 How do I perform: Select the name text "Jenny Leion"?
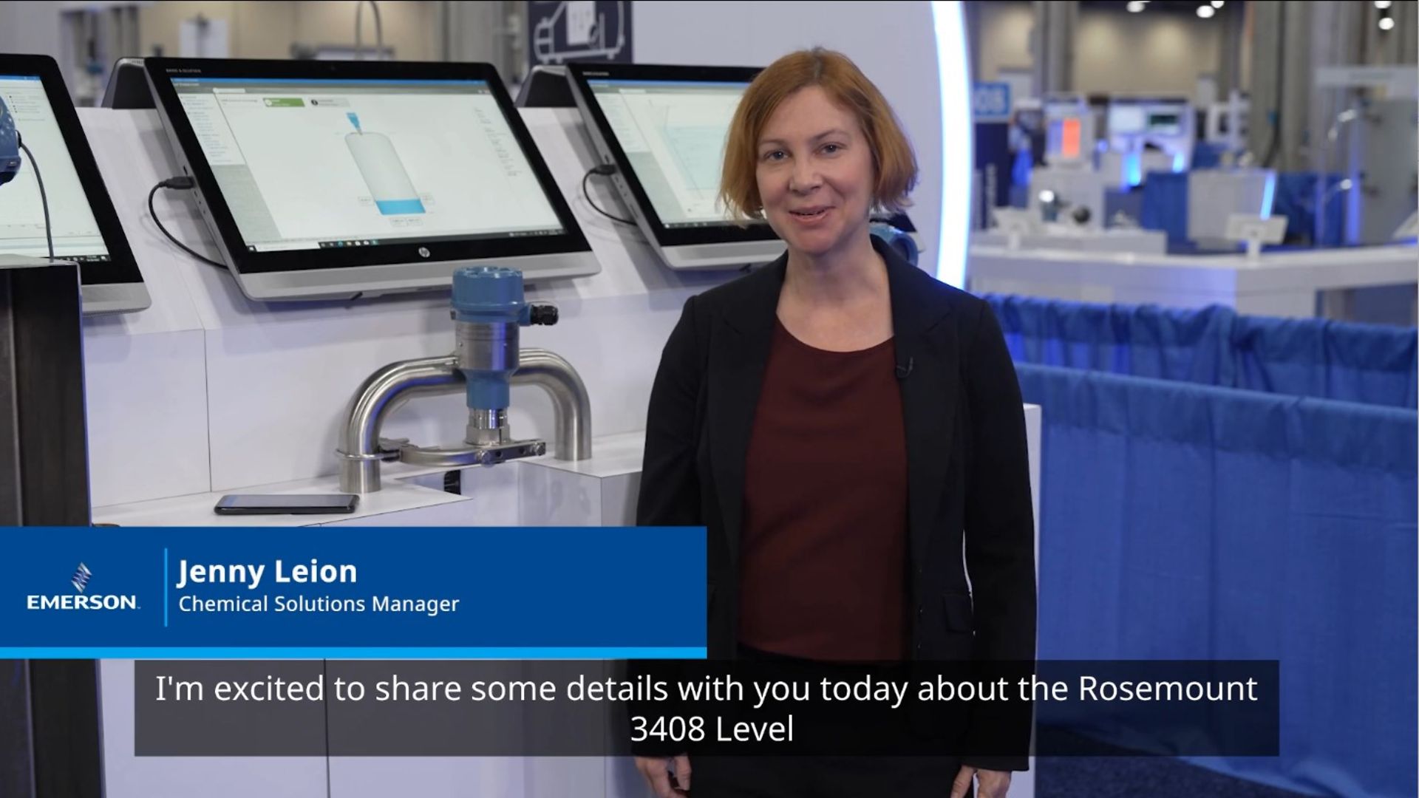point(267,571)
